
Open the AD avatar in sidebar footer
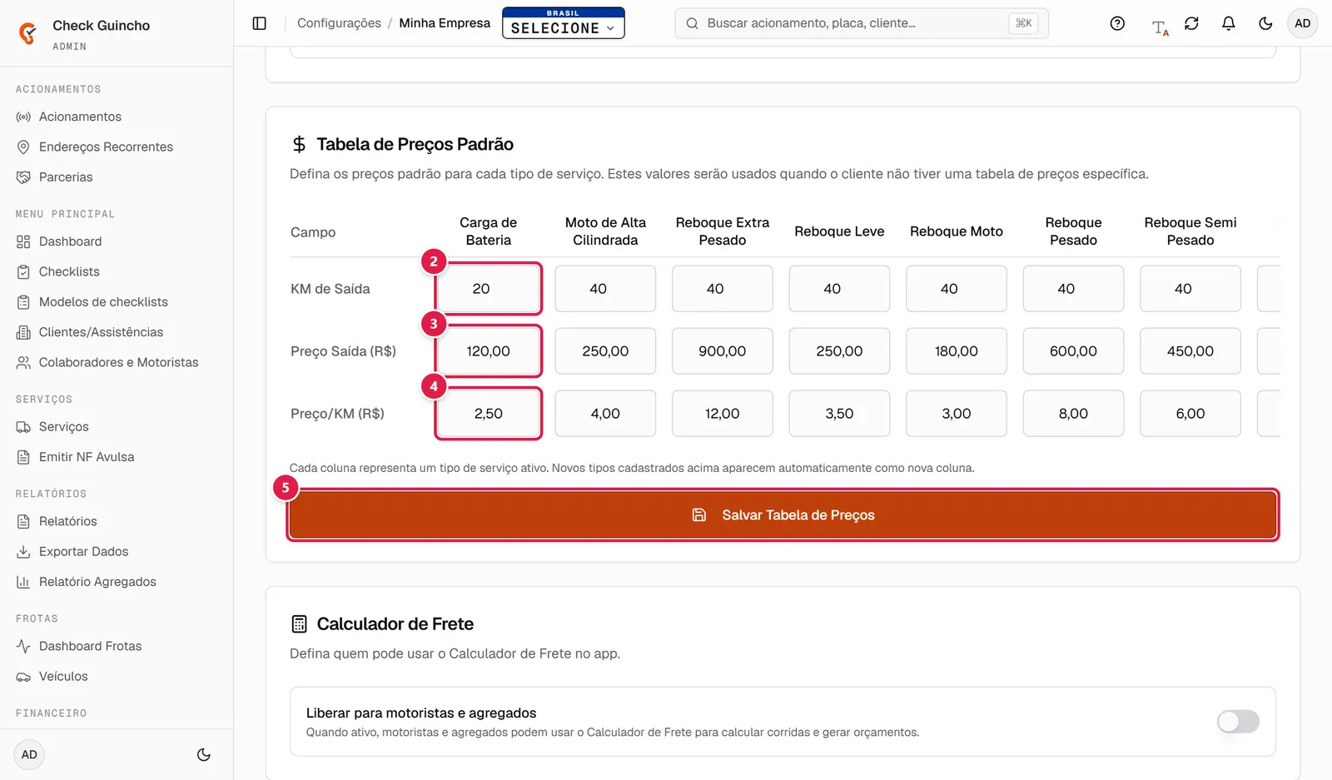(x=29, y=755)
